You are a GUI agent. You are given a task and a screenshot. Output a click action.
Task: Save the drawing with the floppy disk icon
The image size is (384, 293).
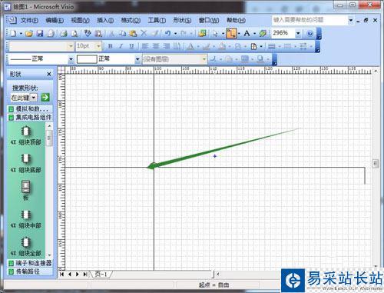pos(40,33)
